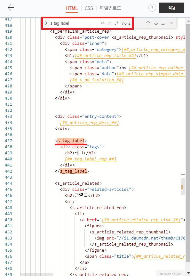Toggle Match Whole Word option
The height and width of the screenshot is (276, 190).
tap(109, 23)
